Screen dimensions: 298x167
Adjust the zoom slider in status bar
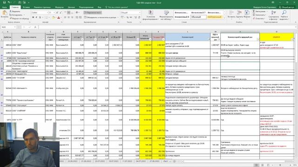click(280, 165)
